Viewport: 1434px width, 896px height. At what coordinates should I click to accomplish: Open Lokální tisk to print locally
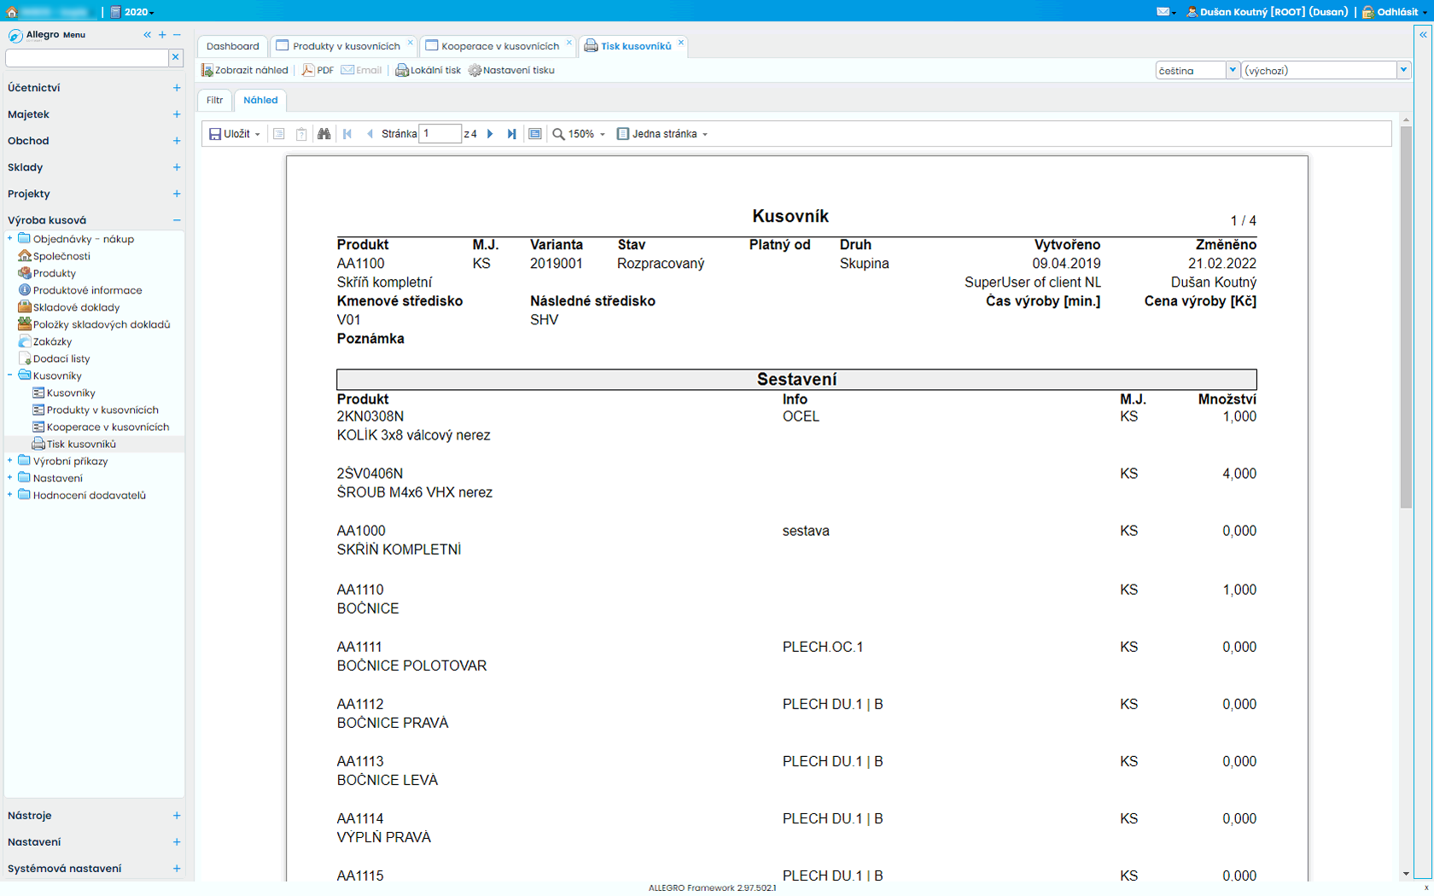click(x=428, y=70)
